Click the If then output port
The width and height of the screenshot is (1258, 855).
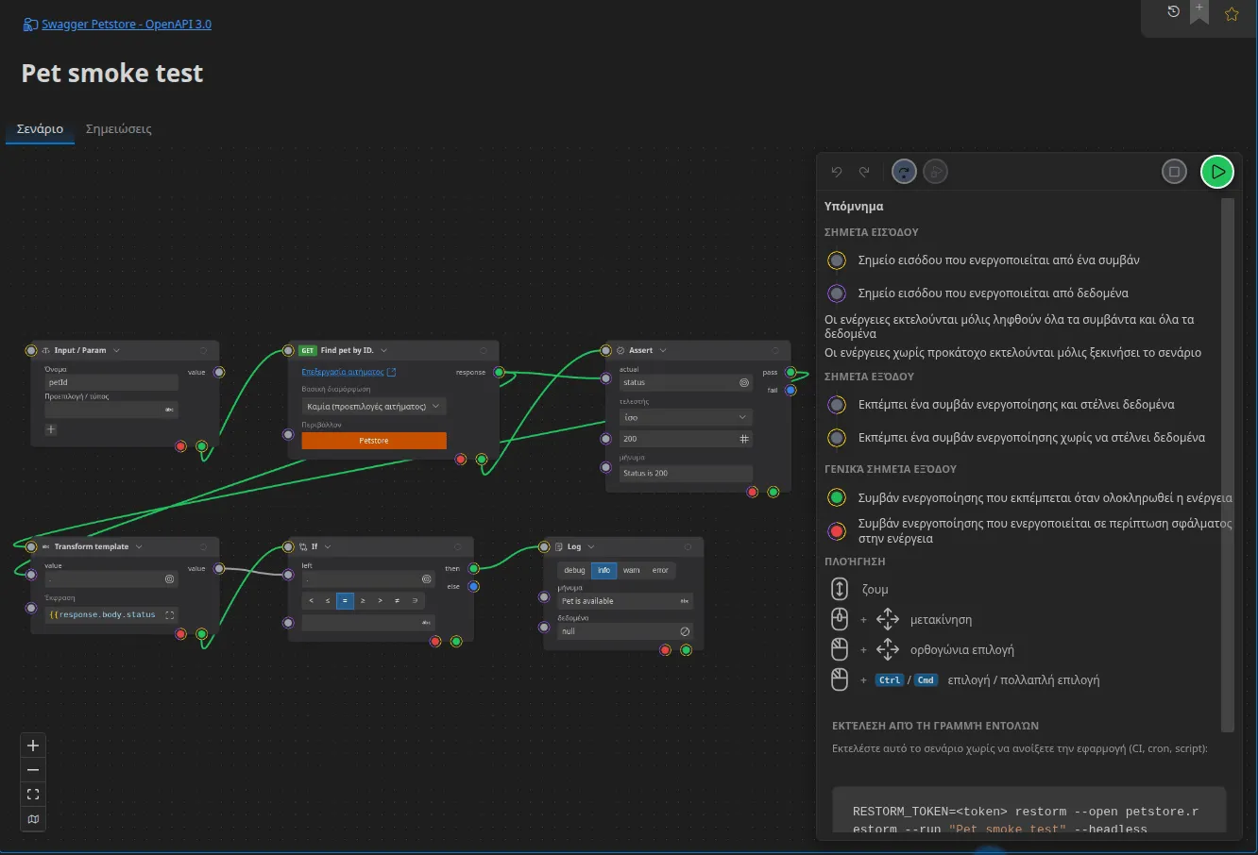pos(474,568)
